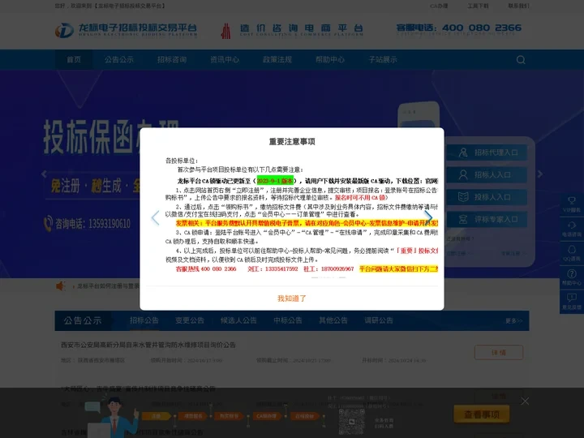584x438 pixels.
Task: Open the 资讯中心 navigation menu item
Action: click(225, 59)
